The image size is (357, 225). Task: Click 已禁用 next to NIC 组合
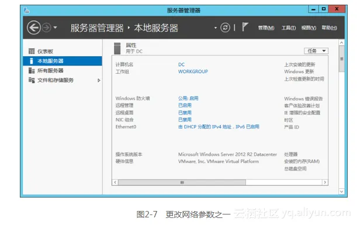185,120
